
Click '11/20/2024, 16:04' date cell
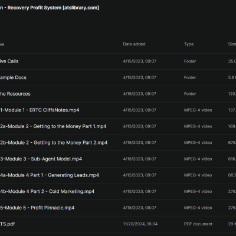click(140, 224)
